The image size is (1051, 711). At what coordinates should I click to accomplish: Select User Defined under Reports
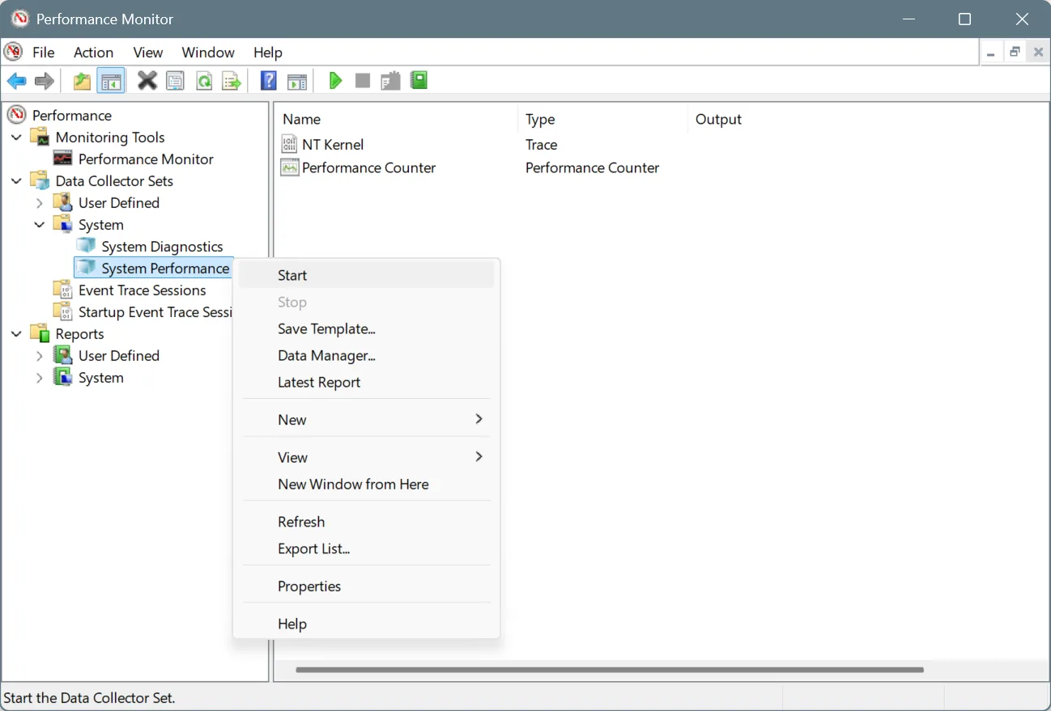pos(119,355)
